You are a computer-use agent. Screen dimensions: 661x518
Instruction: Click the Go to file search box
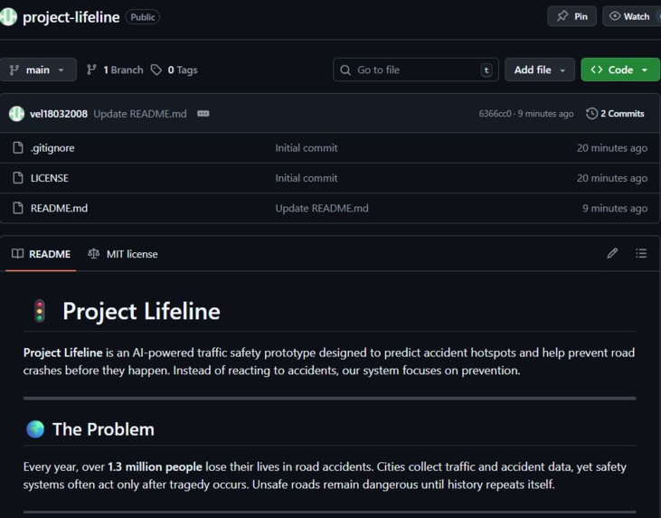pos(416,70)
